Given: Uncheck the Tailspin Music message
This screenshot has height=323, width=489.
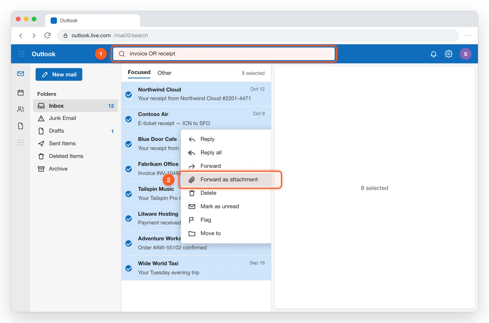Looking at the screenshot, I should click(129, 194).
